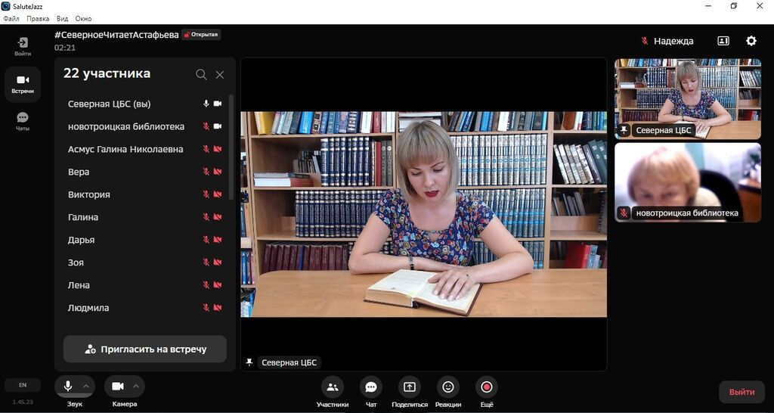
Task: Toggle microphone with Звук button
Action: [68, 387]
